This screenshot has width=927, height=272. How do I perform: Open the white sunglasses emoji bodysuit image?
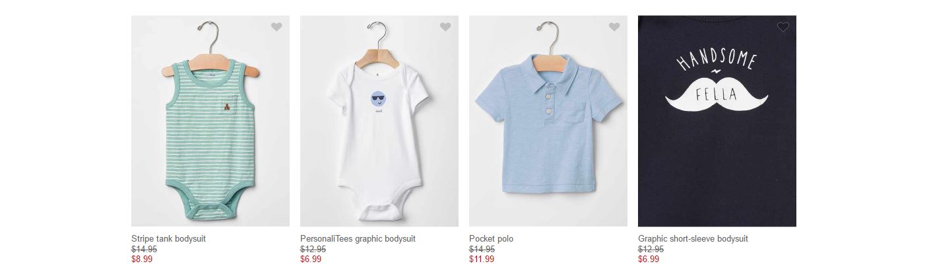click(x=379, y=121)
